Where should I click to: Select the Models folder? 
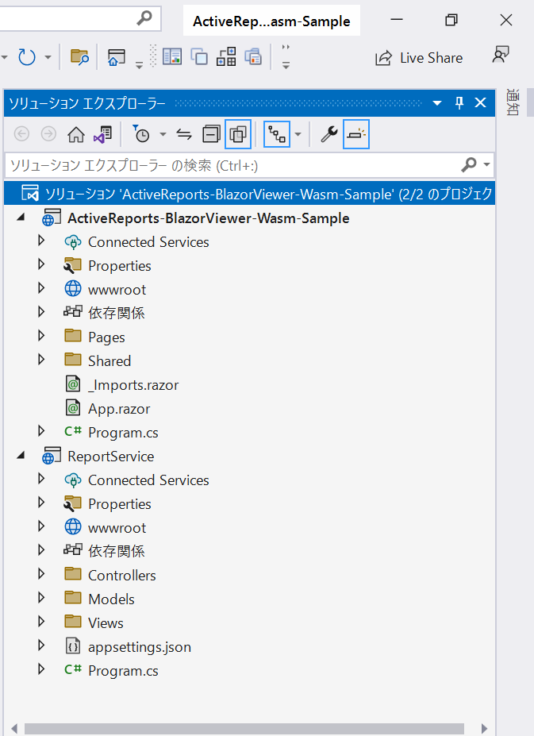tap(111, 599)
